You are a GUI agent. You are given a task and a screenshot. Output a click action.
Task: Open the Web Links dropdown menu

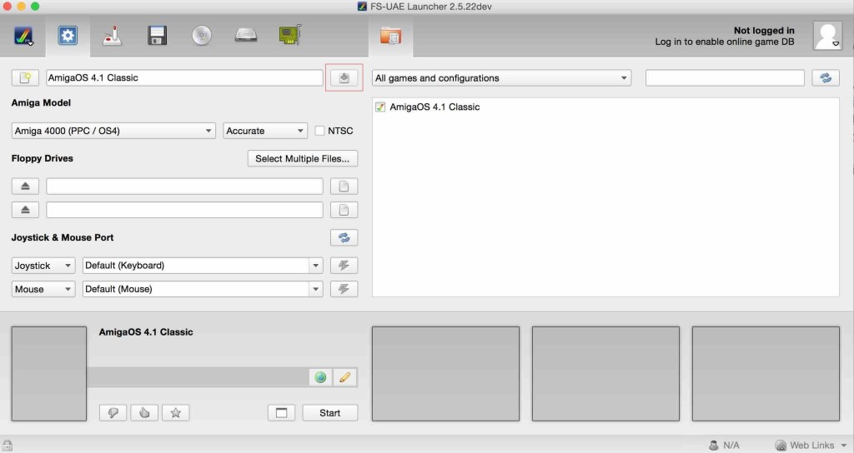(x=811, y=446)
